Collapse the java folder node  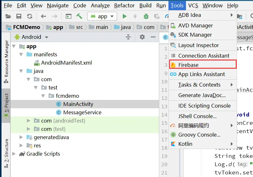tap(21, 71)
